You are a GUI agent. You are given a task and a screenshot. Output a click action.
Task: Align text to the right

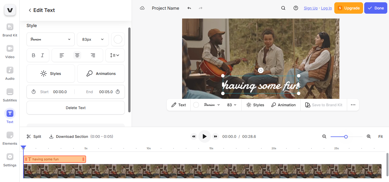93,55
